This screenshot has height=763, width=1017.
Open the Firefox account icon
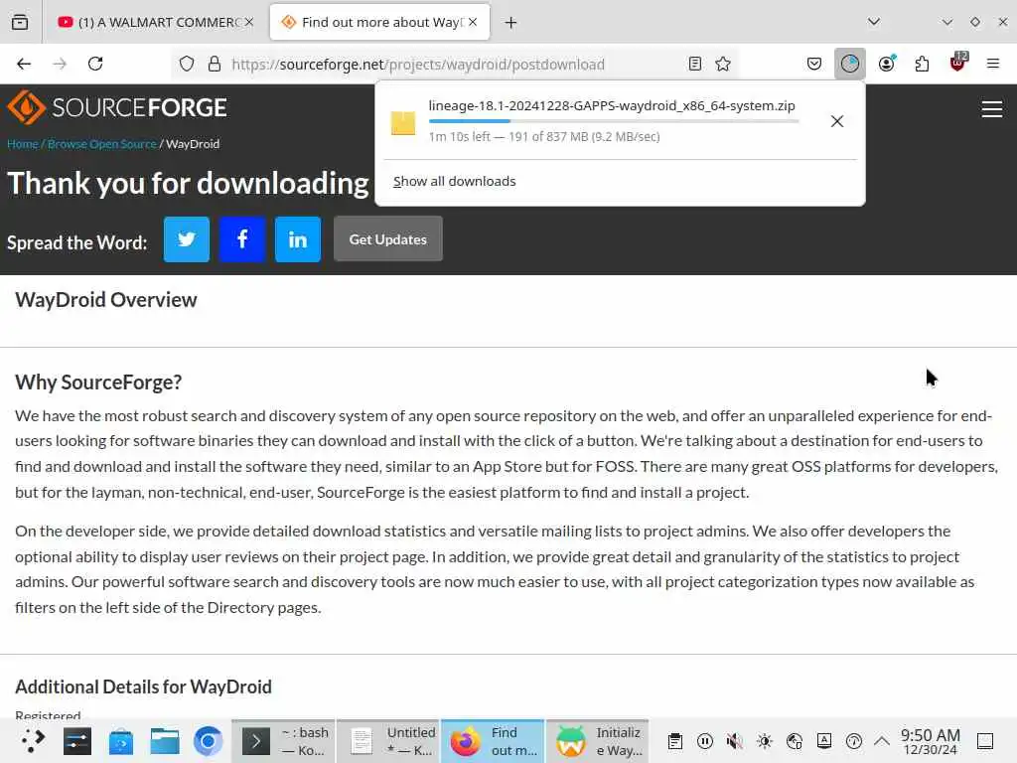(887, 64)
